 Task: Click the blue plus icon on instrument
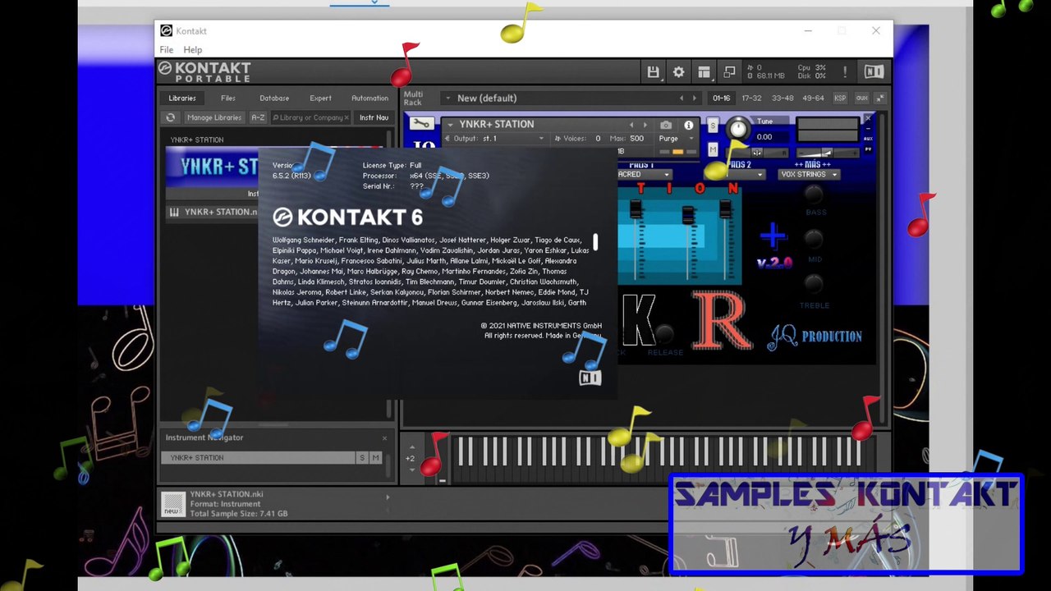773,236
